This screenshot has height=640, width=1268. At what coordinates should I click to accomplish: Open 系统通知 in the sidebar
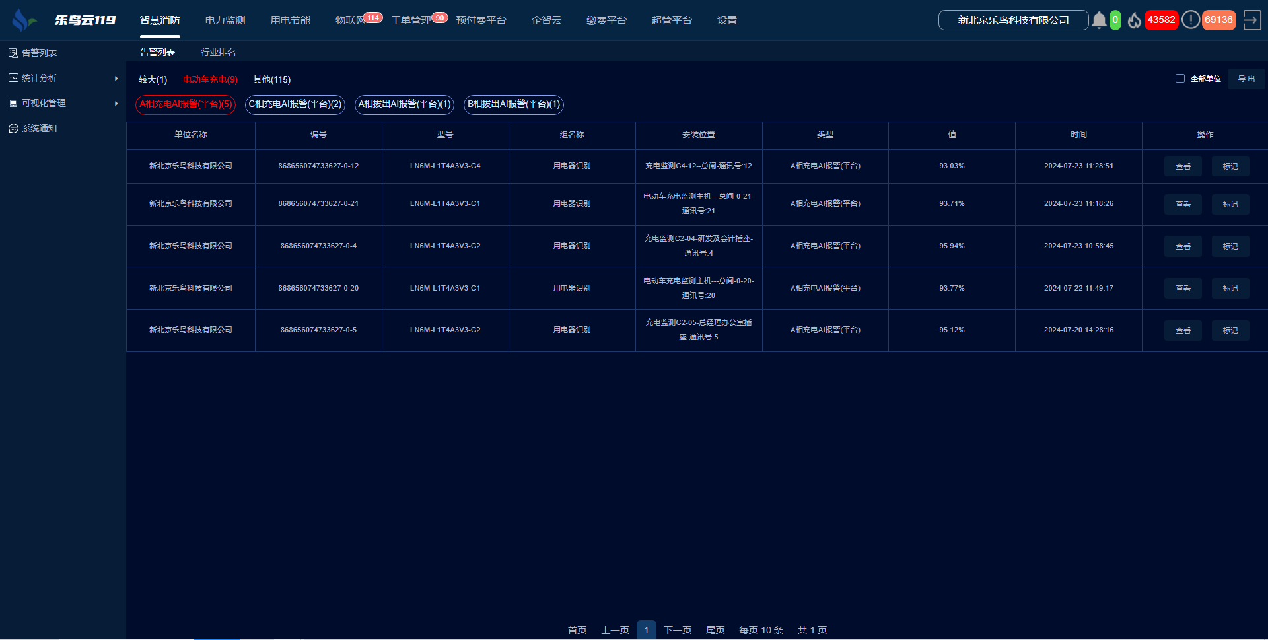pos(39,128)
